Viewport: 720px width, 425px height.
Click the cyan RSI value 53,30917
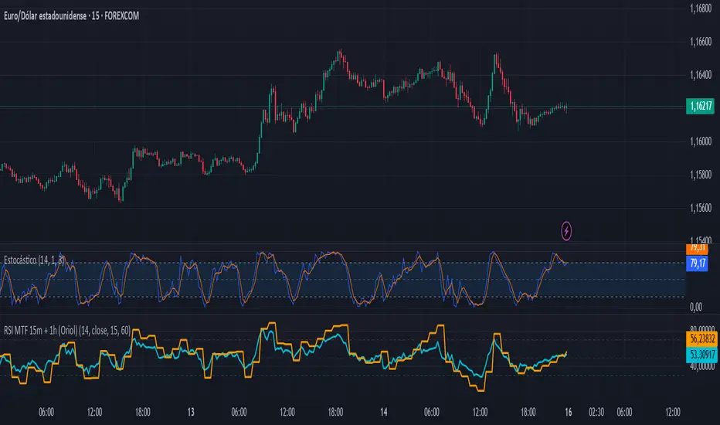tap(702, 354)
